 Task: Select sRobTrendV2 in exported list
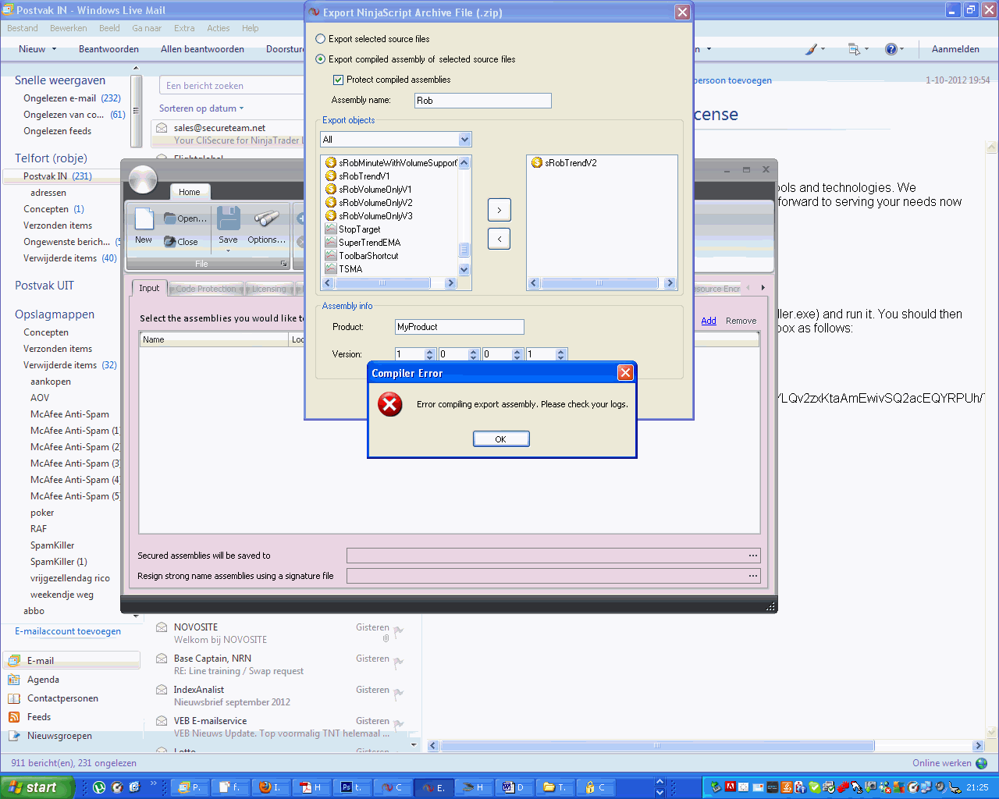click(x=571, y=163)
